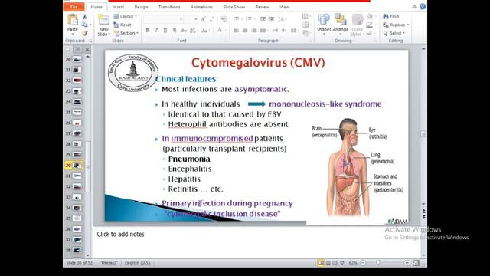Viewport: 490px width, 276px height.
Task: Toggle italic formatting
Action: pos(156,31)
